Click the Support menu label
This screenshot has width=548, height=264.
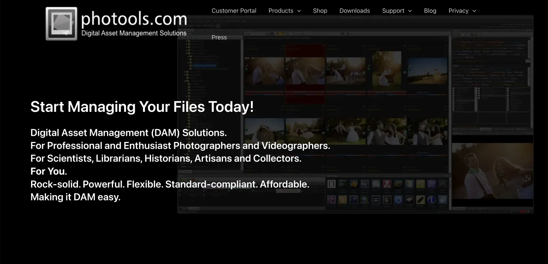coord(393,11)
